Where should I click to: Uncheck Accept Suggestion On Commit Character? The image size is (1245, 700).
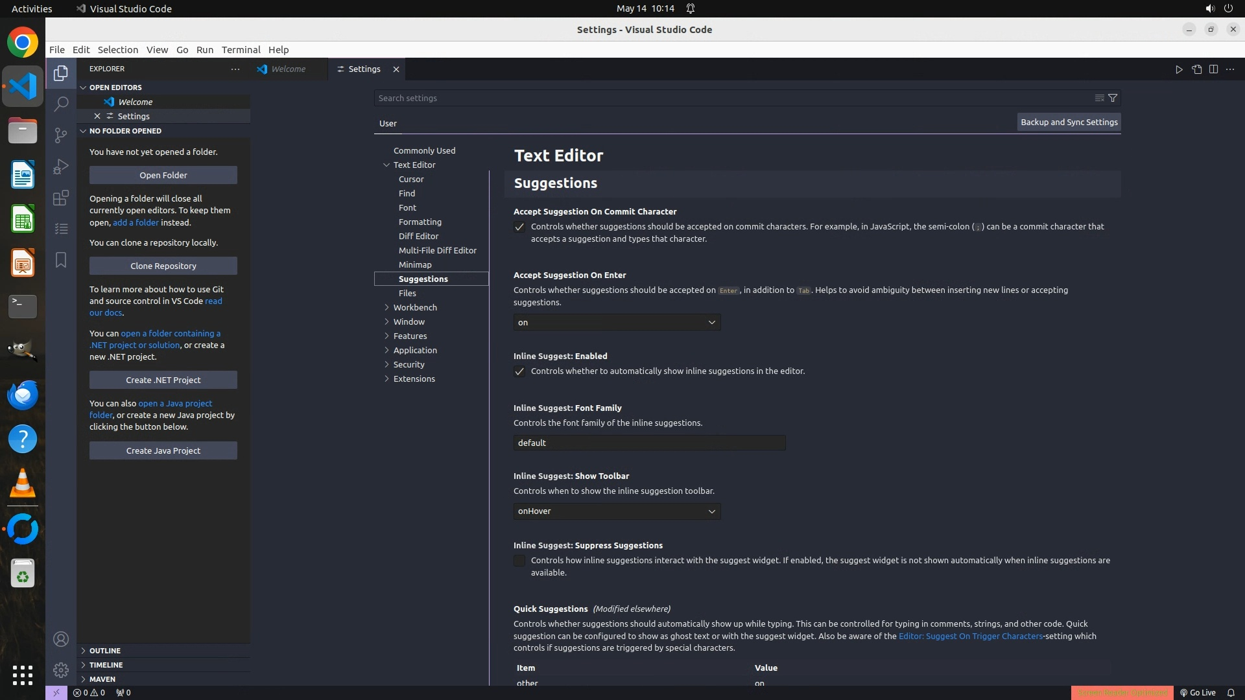519,227
